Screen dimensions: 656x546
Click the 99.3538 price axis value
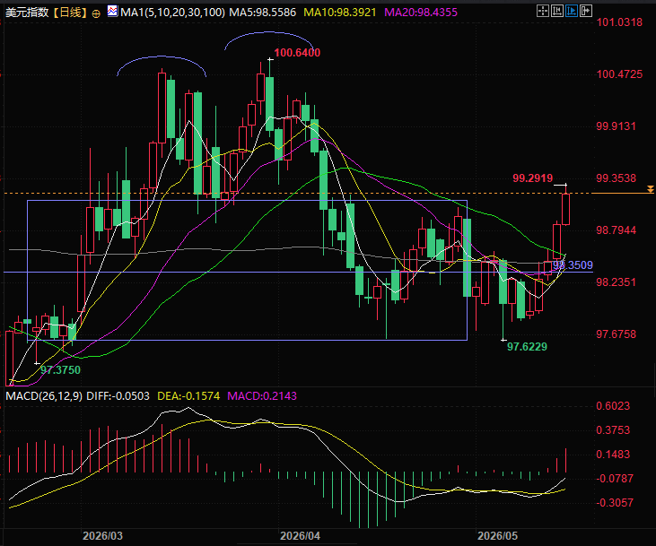616,178
